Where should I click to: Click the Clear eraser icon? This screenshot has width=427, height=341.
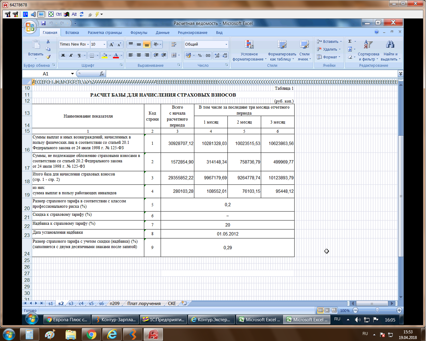click(350, 57)
